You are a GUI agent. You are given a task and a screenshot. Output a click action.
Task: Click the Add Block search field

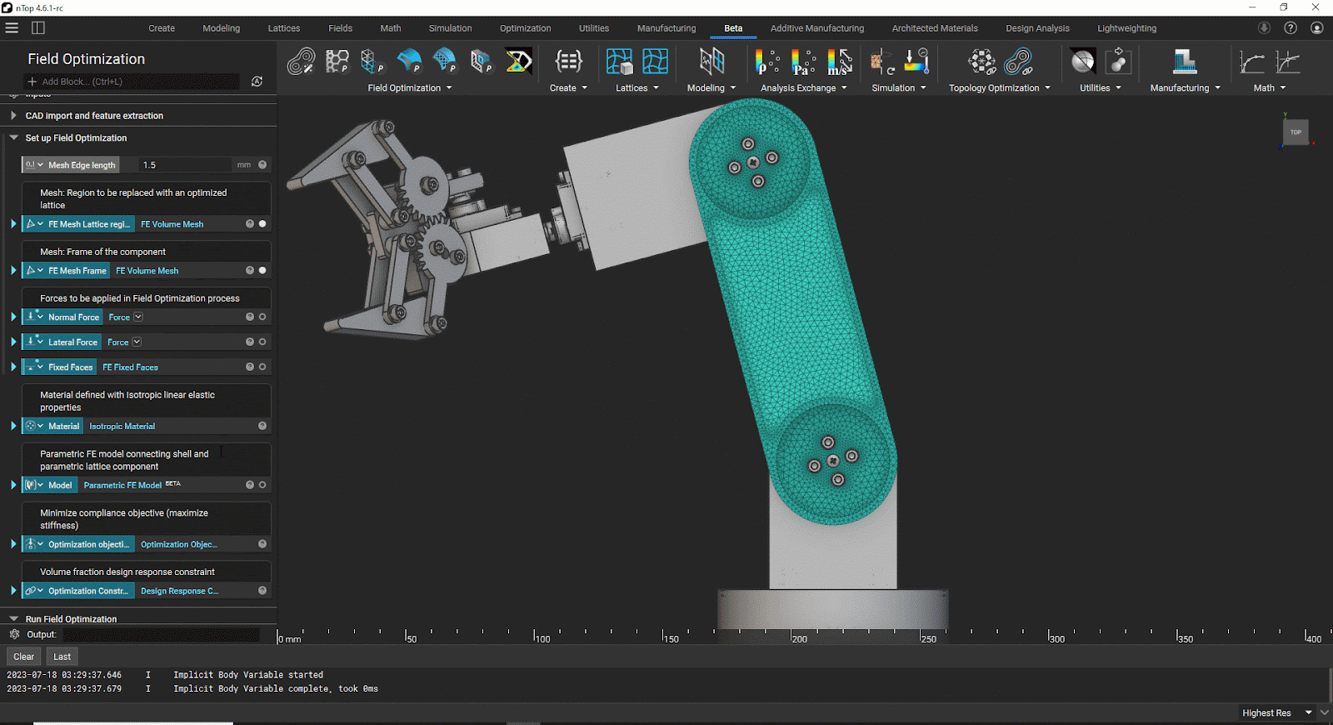tap(133, 82)
